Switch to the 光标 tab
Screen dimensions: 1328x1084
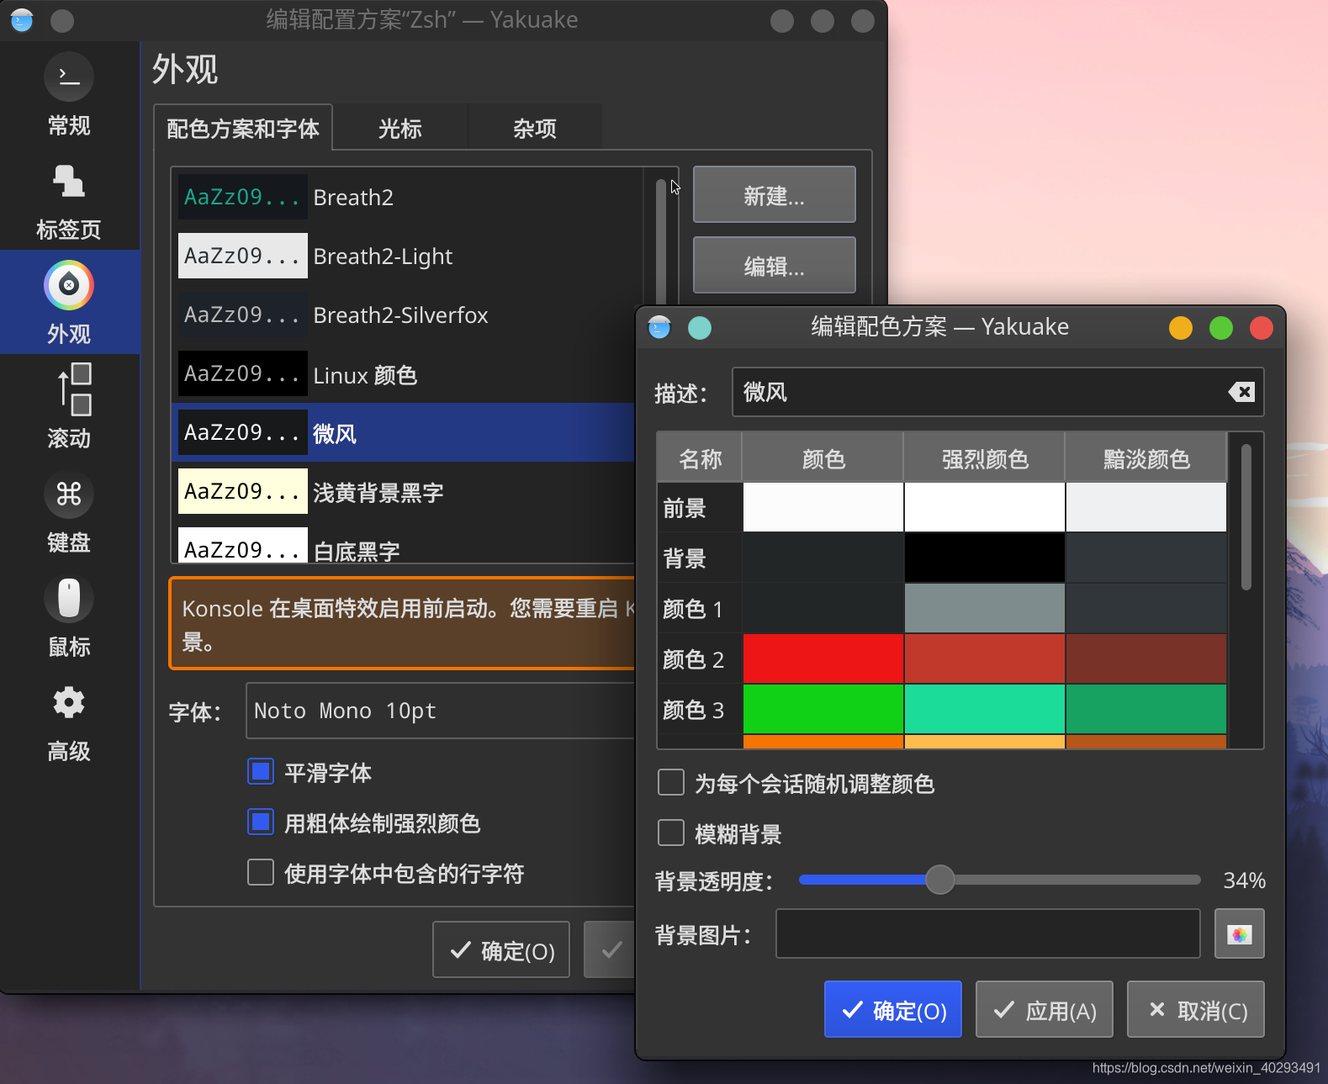click(400, 128)
